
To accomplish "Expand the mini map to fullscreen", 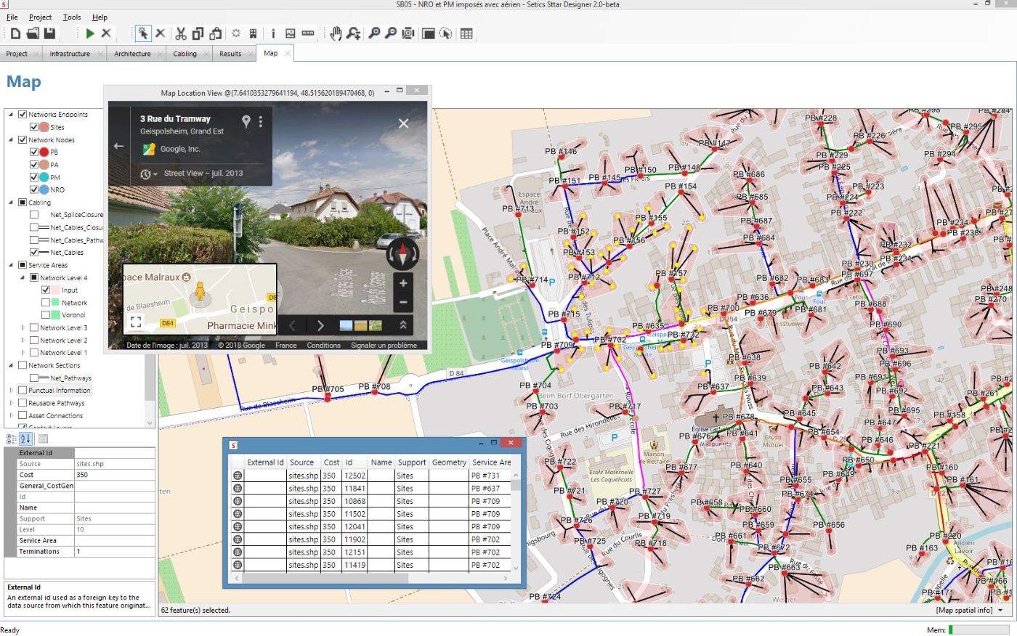I will pos(136,321).
